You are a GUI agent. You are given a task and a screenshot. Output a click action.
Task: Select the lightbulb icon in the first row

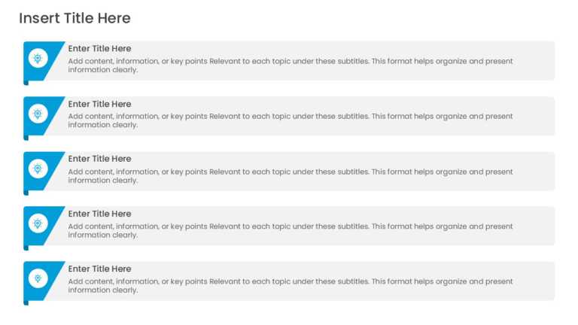tap(38, 58)
